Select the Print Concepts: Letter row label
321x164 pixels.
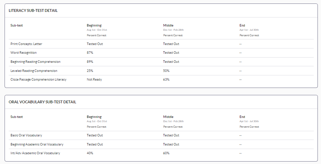point(26,44)
